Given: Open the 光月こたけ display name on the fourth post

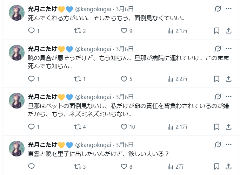Looking at the screenshot, I should tap(42, 145).
